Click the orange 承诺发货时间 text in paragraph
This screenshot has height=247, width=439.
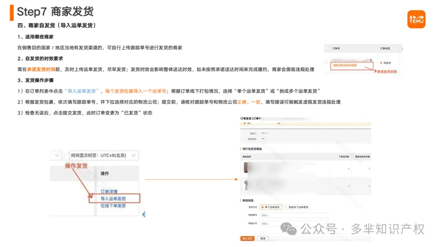tap(41, 69)
